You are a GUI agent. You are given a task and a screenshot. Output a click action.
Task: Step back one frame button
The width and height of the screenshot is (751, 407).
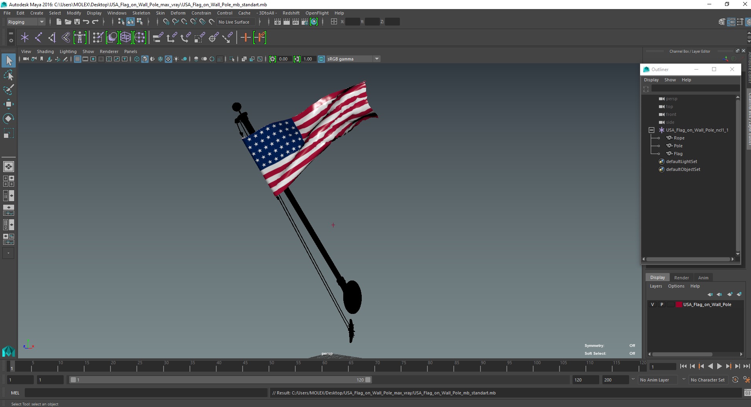692,366
